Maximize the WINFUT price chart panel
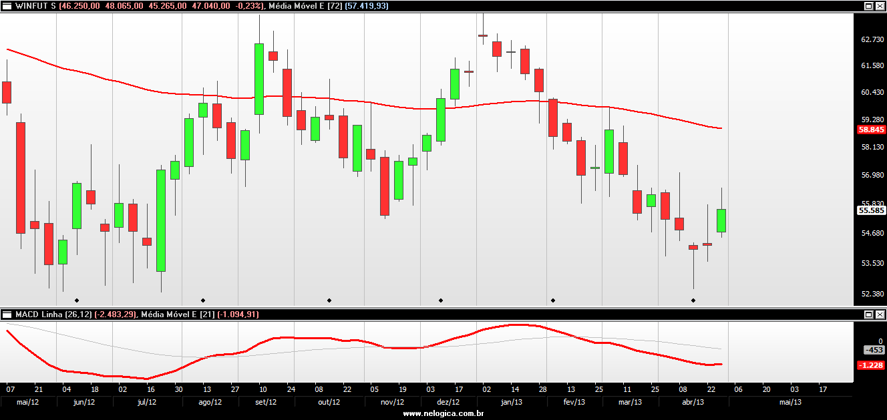 click(x=869, y=5)
